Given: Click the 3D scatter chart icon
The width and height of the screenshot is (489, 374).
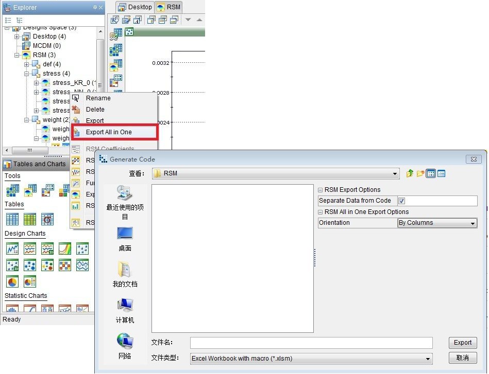Looking at the screenshot, I should point(12,265).
